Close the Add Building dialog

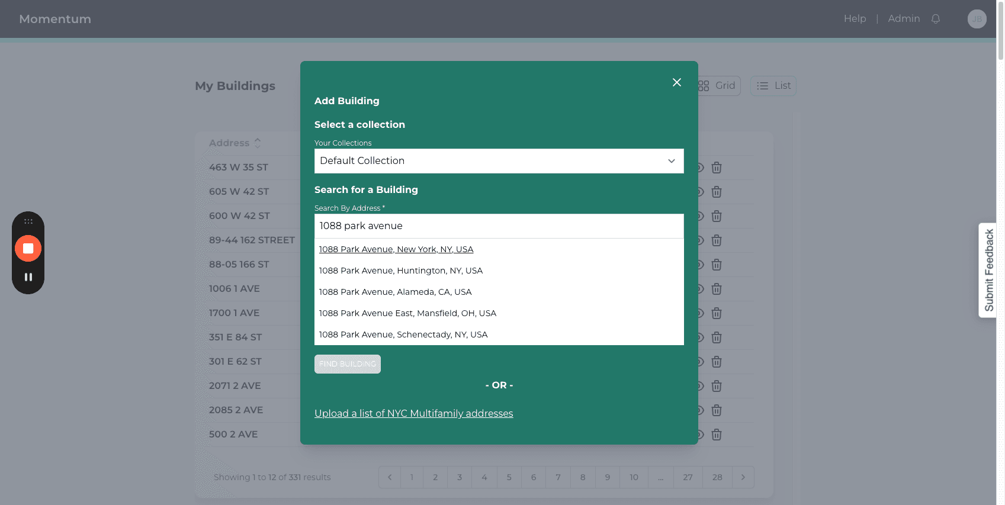(x=677, y=82)
